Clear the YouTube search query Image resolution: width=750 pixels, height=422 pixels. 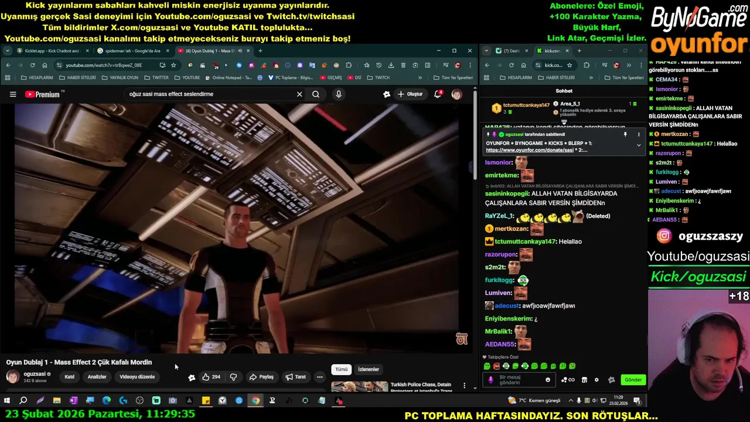pyautogui.click(x=299, y=94)
